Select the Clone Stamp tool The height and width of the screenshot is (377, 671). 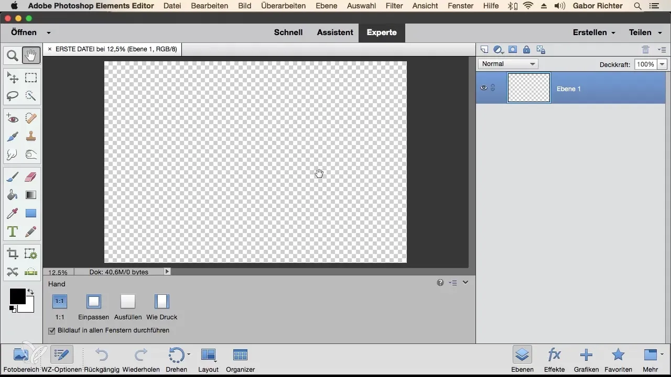click(31, 137)
